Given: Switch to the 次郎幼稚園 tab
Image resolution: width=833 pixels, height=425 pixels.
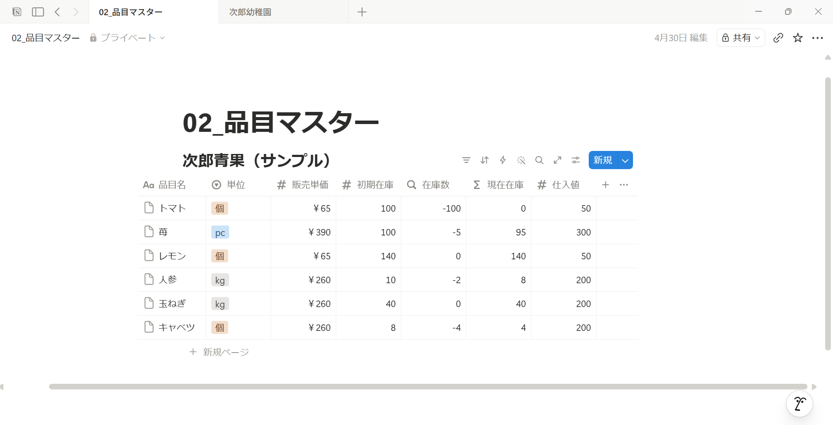Looking at the screenshot, I should point(284,12).
